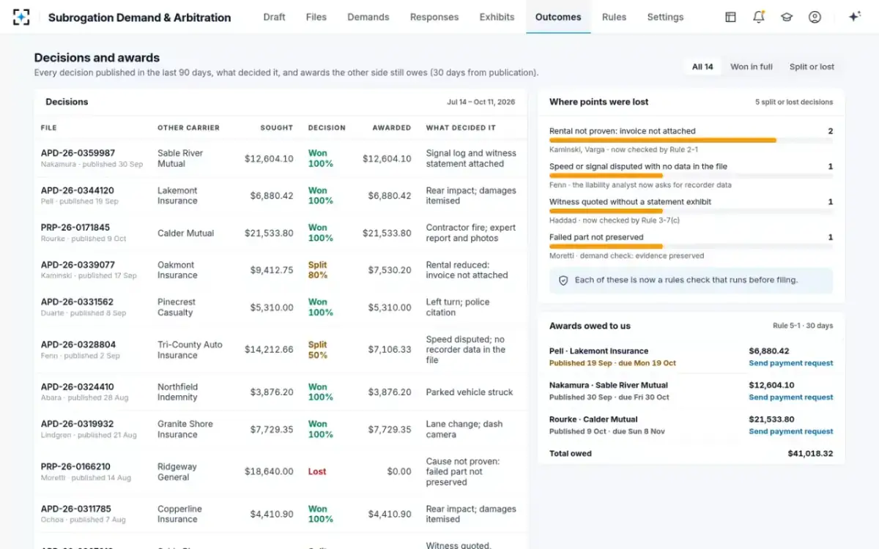879x549 pixels.
Task: Open file PRP-26-0166210
Action: point(75,466)
